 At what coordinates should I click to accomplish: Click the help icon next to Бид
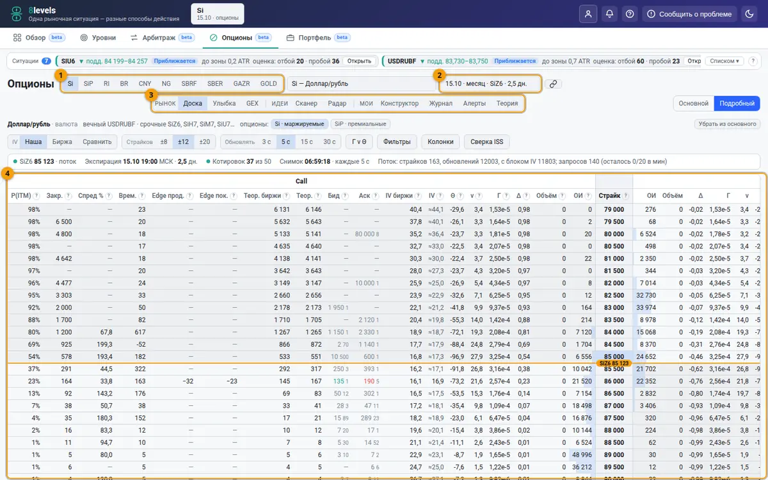coord(346,195)
